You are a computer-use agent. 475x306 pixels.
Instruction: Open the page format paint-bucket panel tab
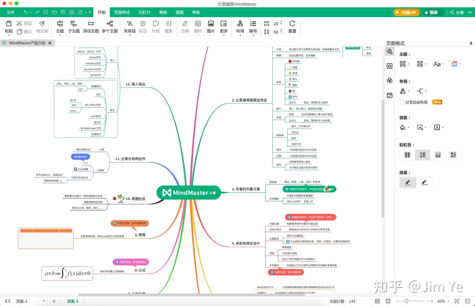[x=390, y=51]
